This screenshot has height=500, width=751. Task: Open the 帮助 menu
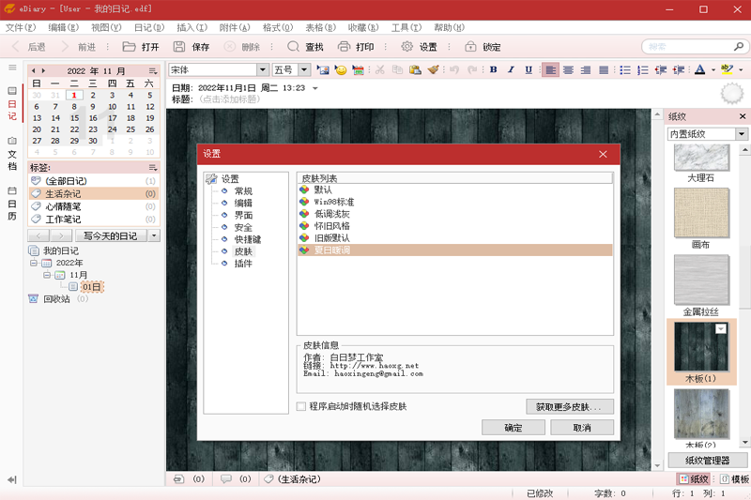(x=450, y=28)
